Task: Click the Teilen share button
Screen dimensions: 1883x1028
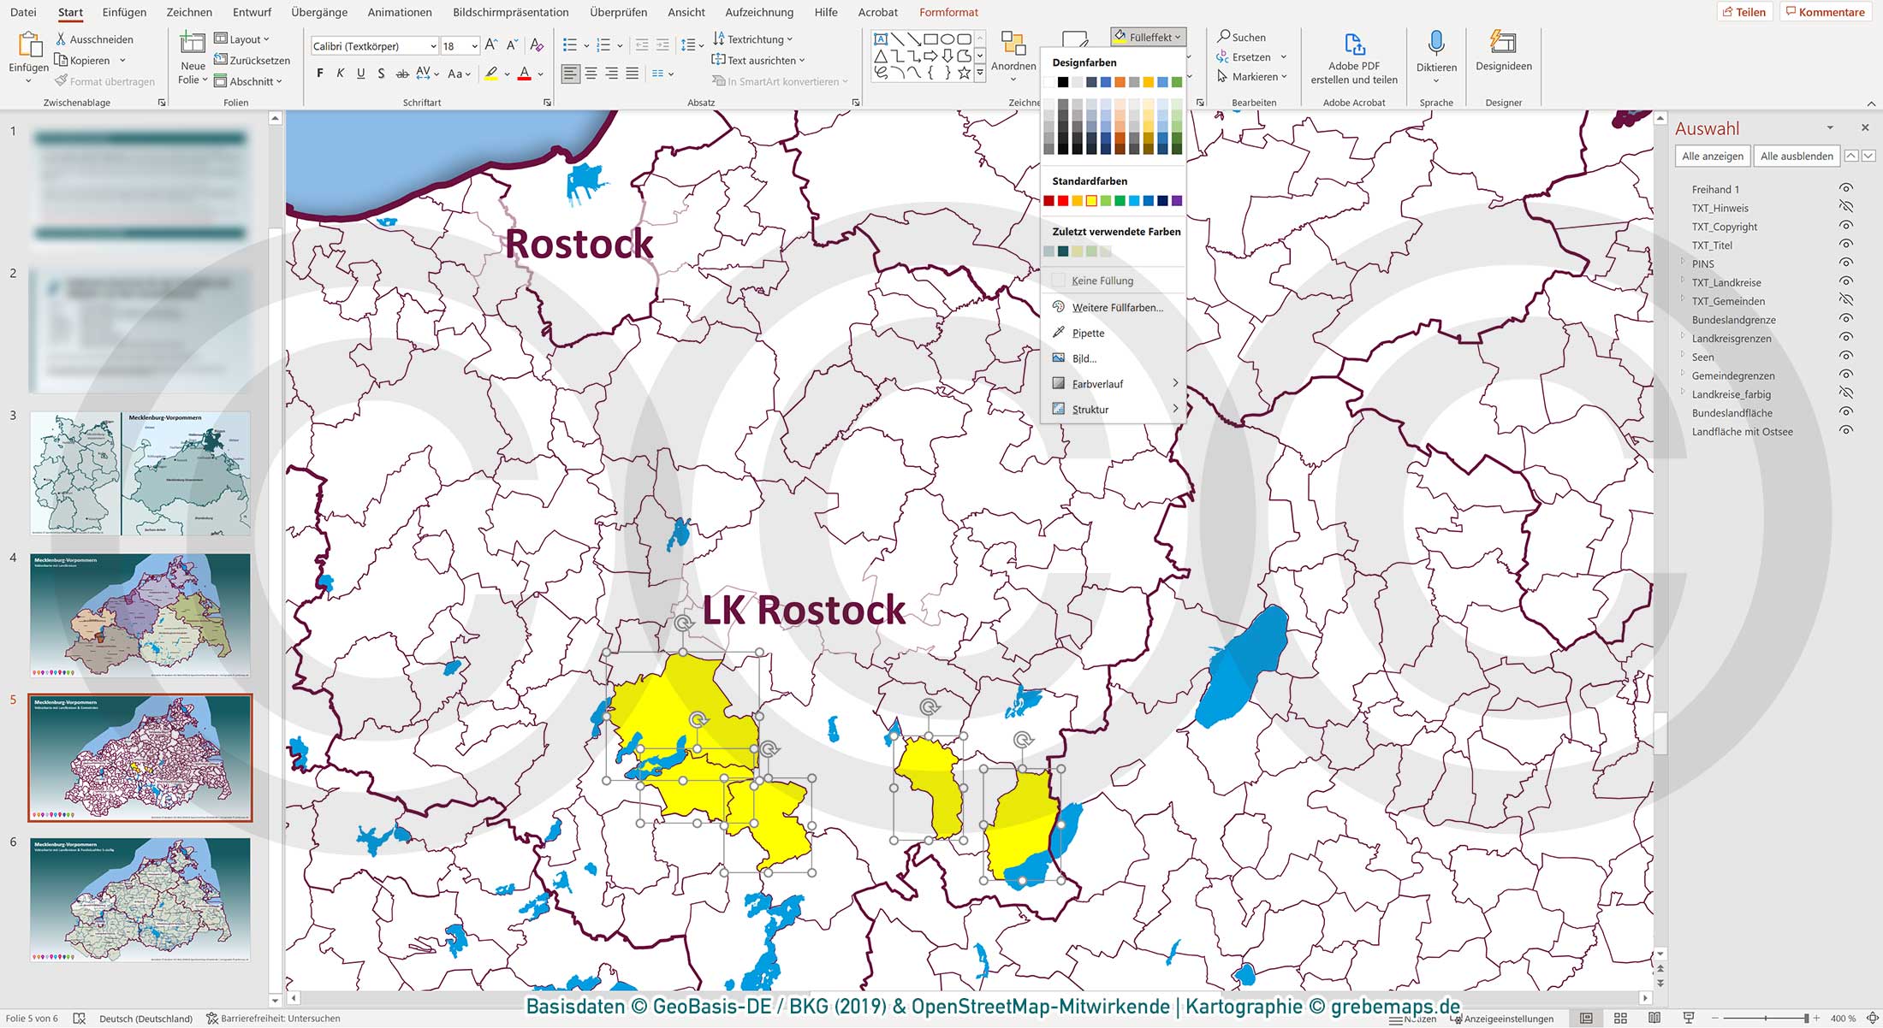Action: point(1743,12)
